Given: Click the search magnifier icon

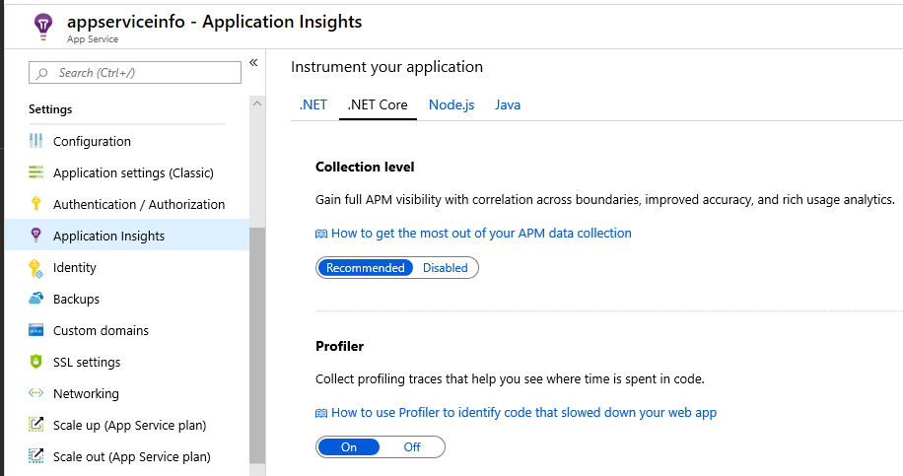Looking at the screenshot, I should (42, 73).
